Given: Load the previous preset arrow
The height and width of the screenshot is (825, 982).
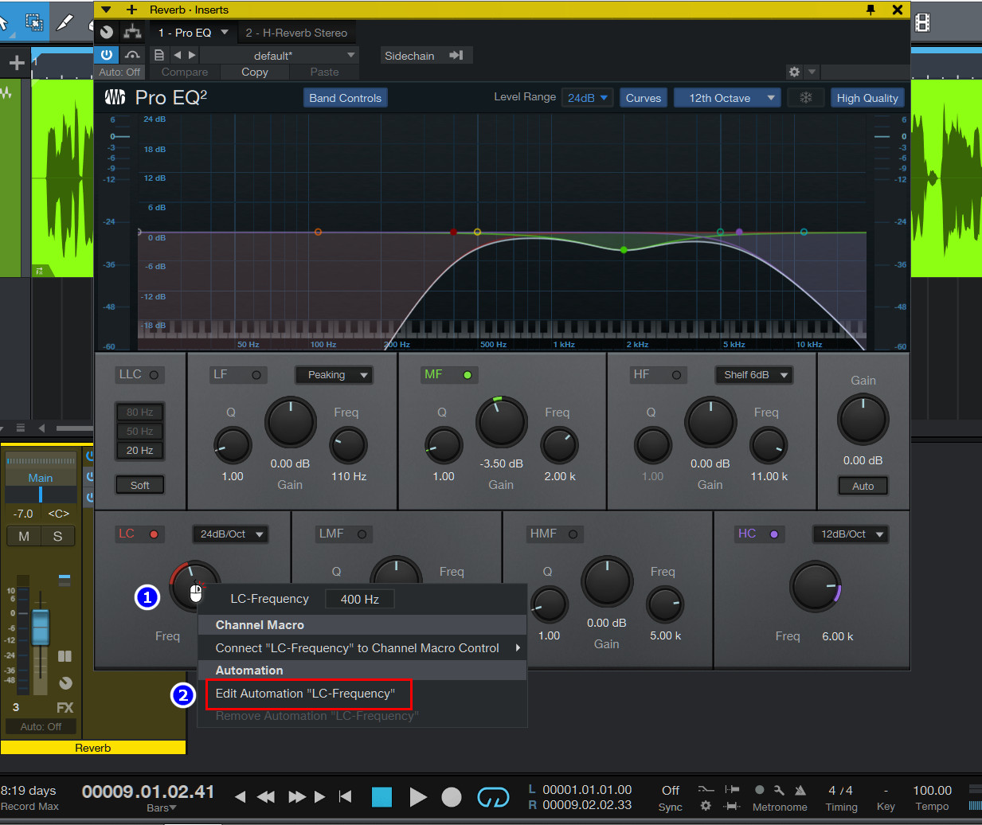Looking at the screenshot, I should (178, 55).
